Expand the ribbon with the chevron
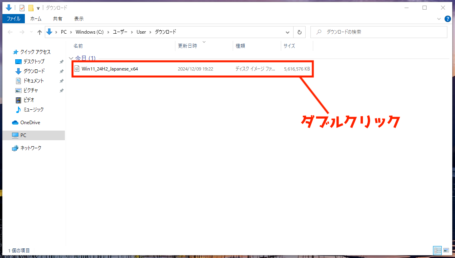Image resolution: width=455 pixels, height=258 pixels. click(x=439, y=19)
